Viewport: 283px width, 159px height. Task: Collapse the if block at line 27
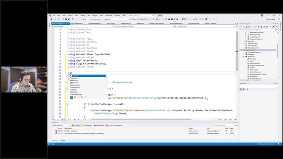(x=67, y=104)
